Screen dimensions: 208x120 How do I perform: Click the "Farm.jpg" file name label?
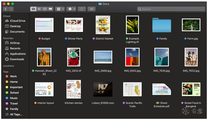tap(193, 39)
